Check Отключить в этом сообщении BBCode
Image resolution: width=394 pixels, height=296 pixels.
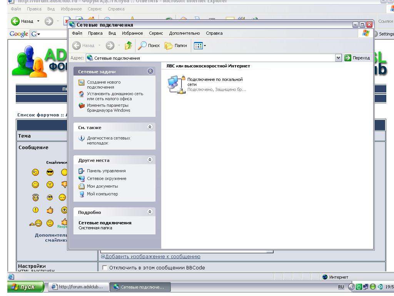tap(105, 268)
